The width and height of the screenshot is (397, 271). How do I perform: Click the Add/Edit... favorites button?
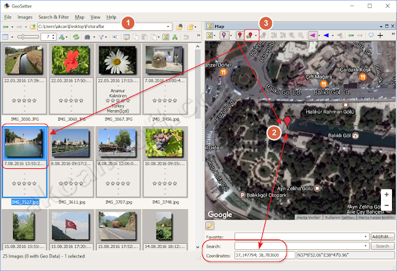[x=382, y=236]
